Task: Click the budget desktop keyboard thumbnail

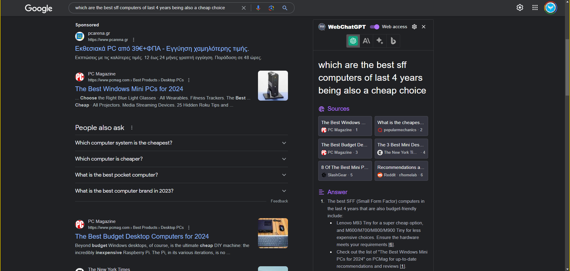Action: tap(273, 233)
